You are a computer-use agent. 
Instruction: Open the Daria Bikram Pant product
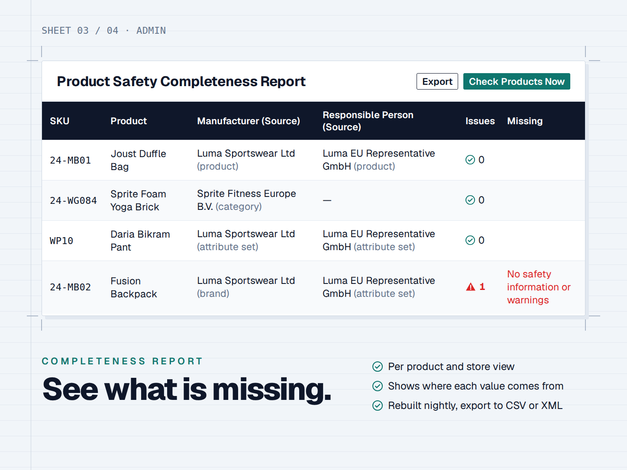coord(140,241)
